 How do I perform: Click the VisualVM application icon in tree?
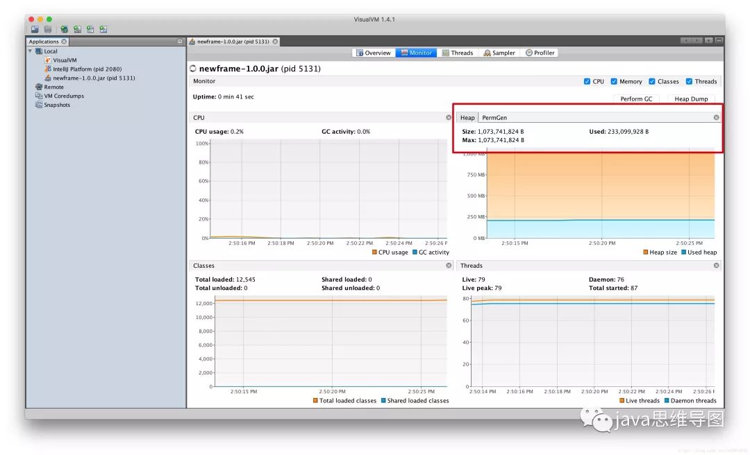[48, 60]
